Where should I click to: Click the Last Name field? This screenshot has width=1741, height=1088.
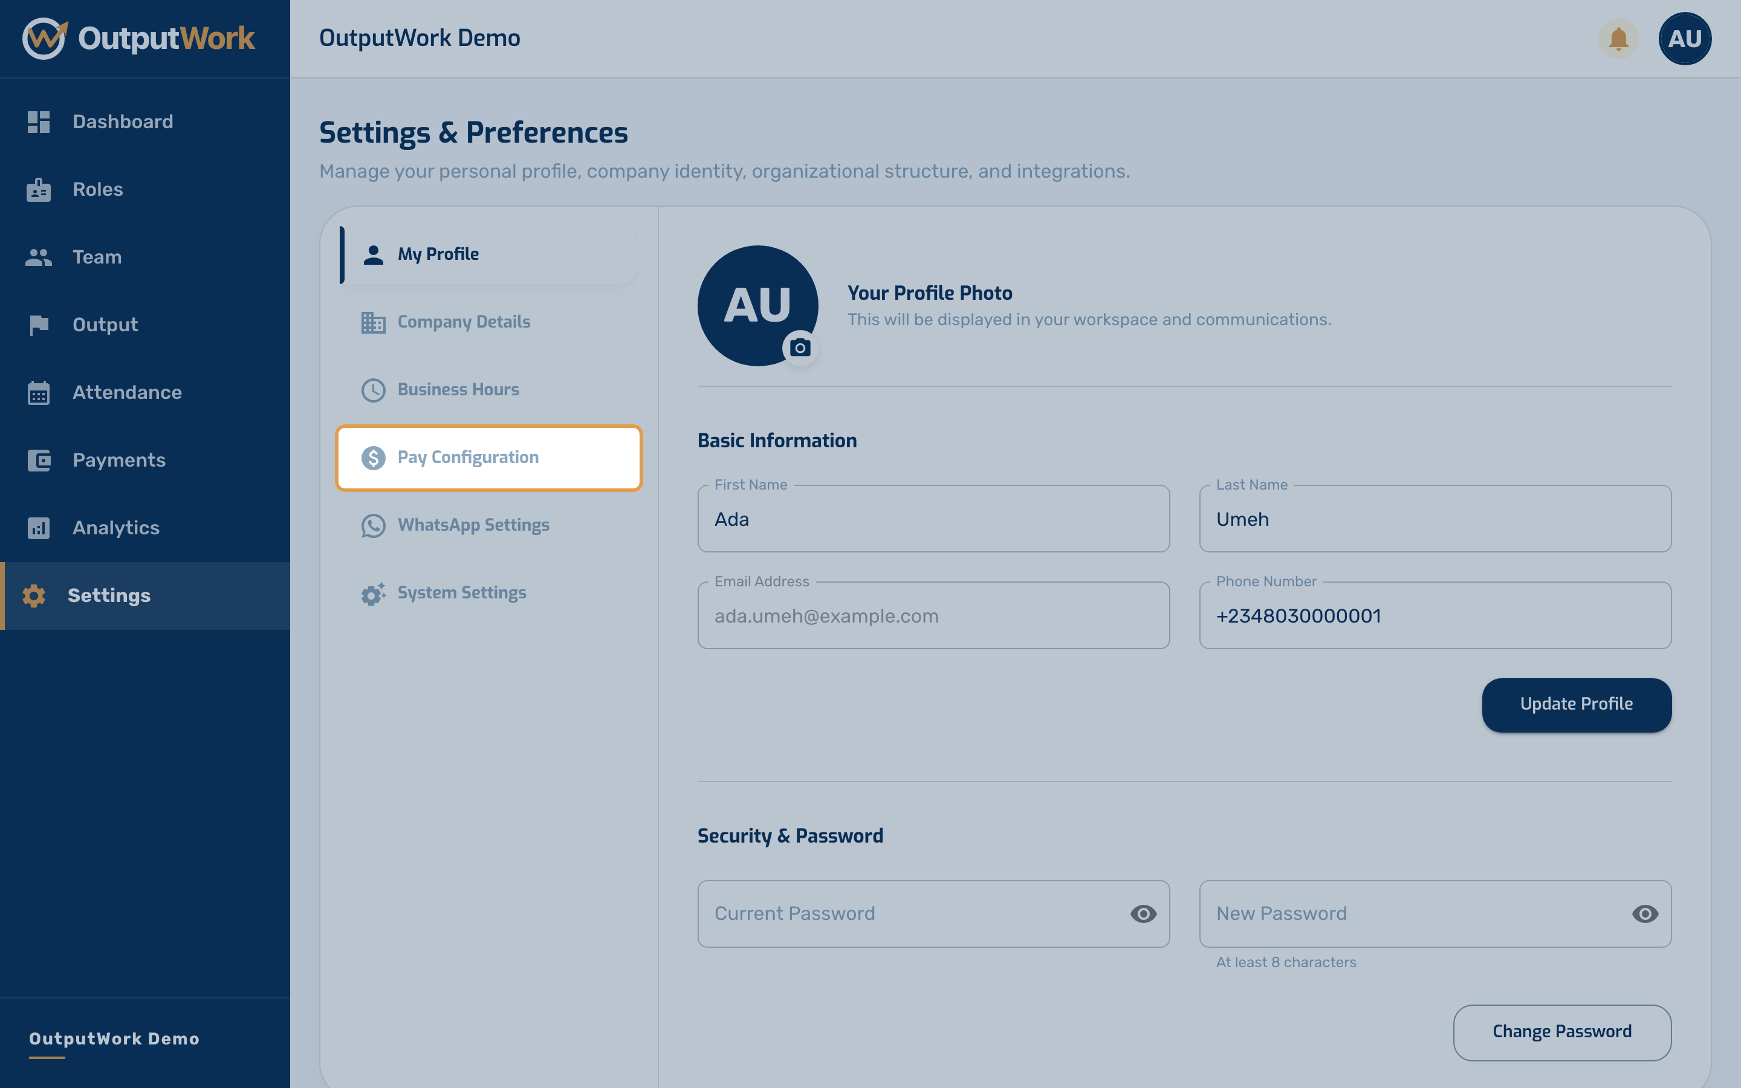1435,519
